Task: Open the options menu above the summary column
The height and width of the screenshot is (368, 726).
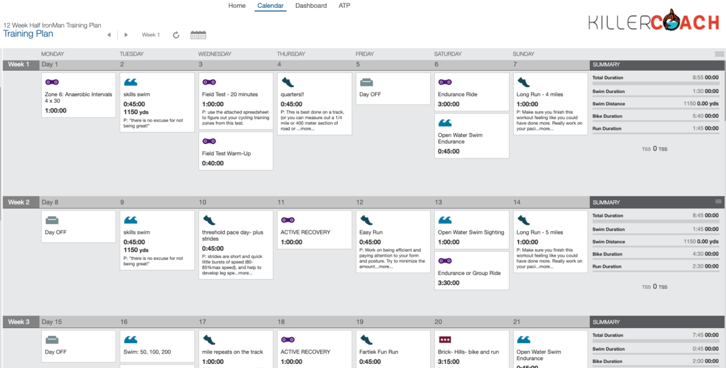Action: point(719,54)
